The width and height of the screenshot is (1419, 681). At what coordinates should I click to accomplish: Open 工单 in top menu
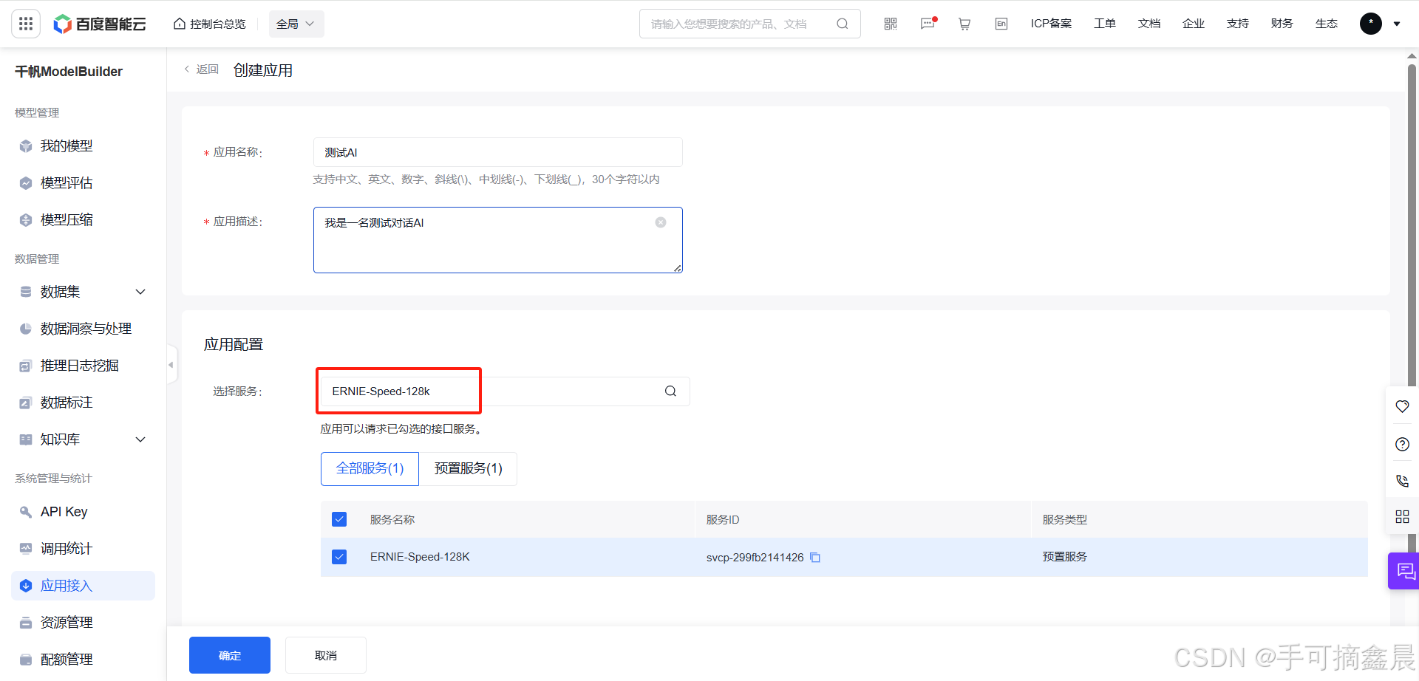click(x=1105, y=24)
